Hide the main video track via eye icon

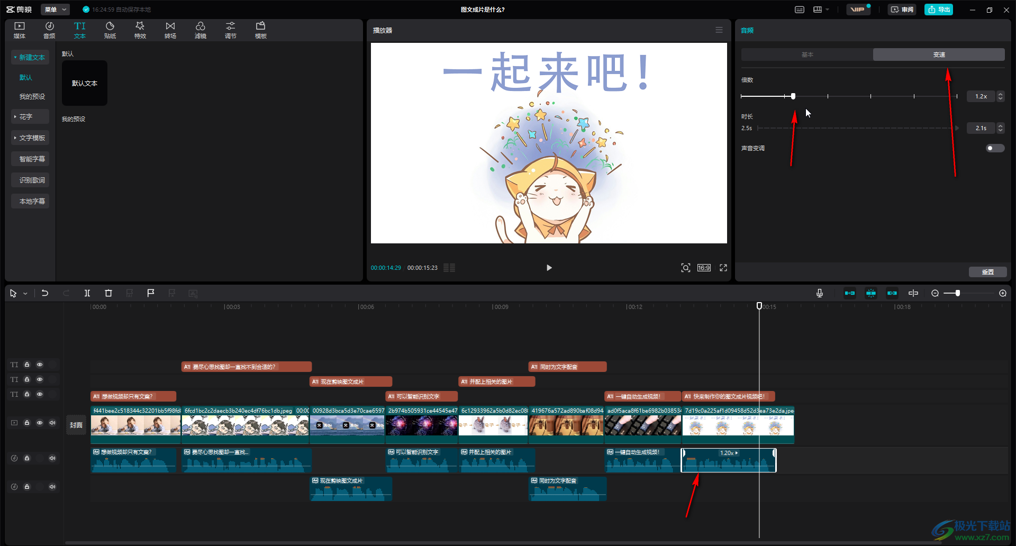[40, 423]
